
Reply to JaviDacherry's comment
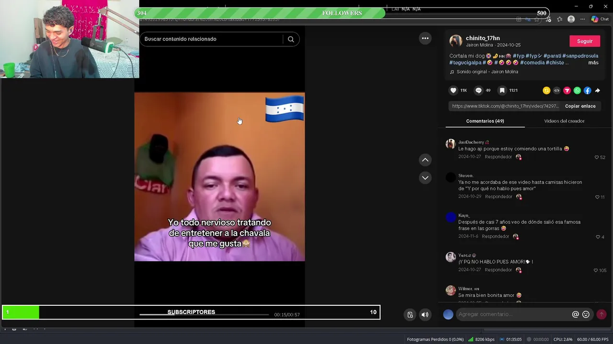coord(498,157)
